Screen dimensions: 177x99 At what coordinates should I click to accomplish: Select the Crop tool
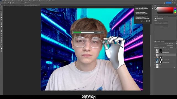(1, 14)
